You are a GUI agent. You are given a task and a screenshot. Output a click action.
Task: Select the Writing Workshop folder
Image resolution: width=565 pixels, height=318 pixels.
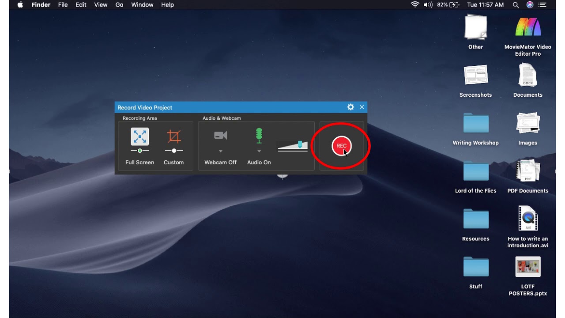pos(476,129)
